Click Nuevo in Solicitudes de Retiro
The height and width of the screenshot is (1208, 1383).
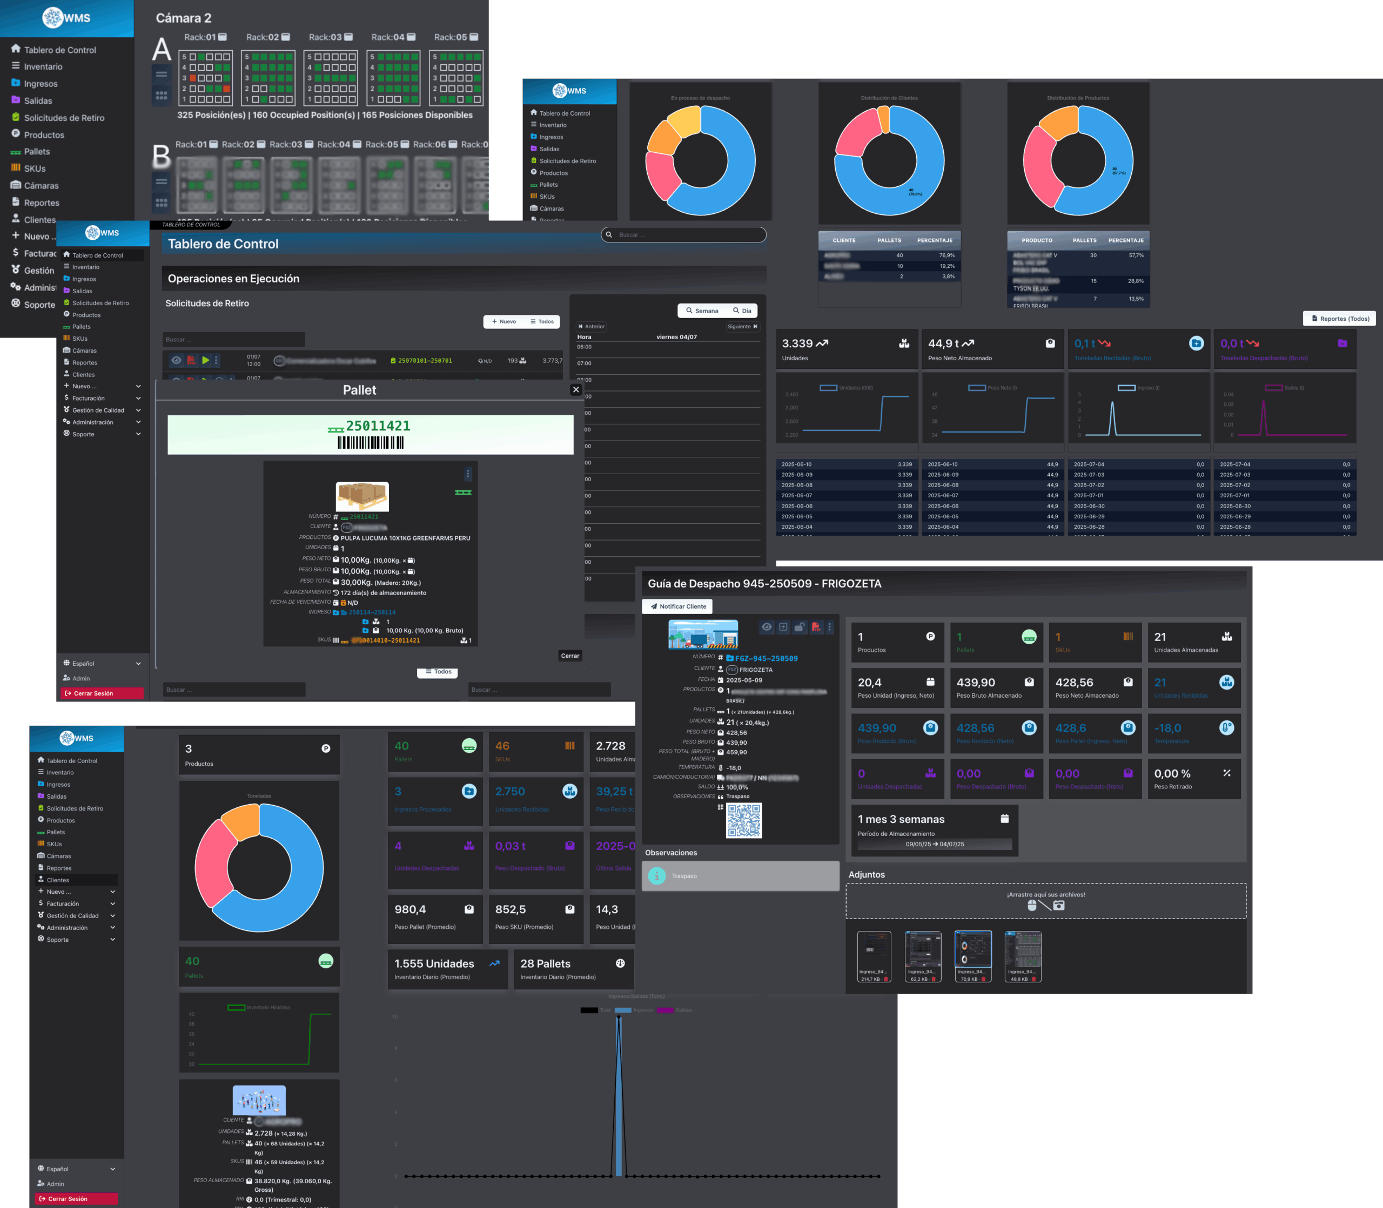503,321
